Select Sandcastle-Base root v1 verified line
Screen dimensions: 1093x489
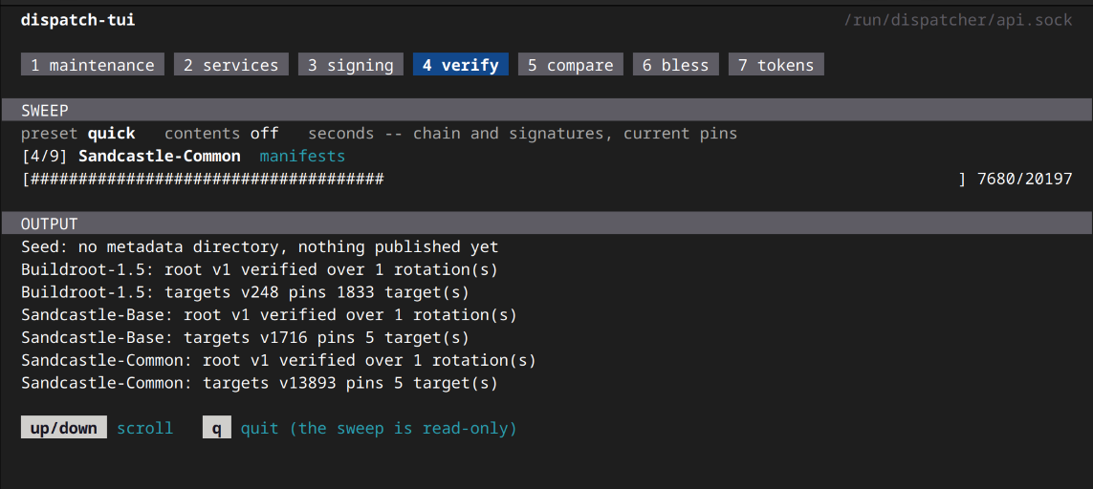coord(269,315)
